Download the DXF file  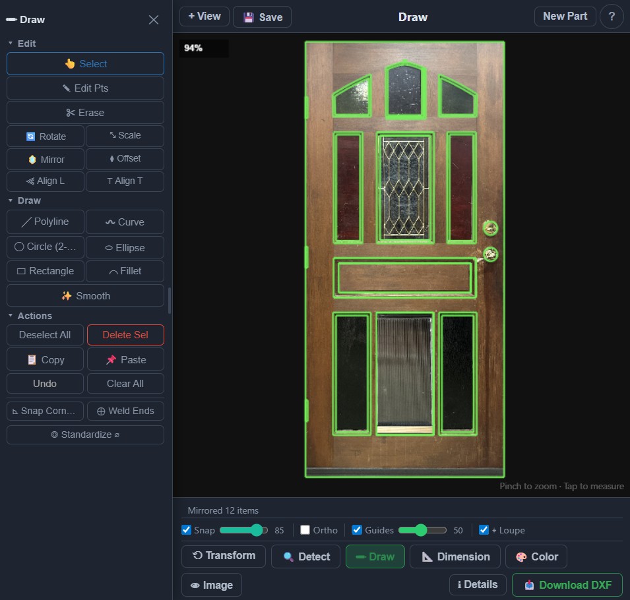(567, 584)
